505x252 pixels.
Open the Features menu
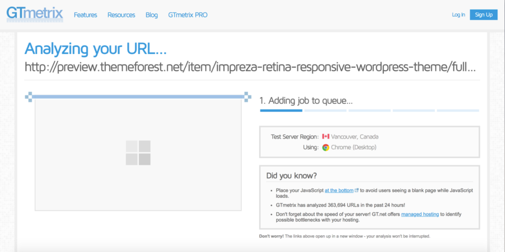coord(85,15)
